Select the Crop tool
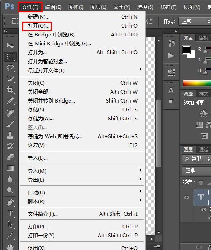Screen dimensions: 211x250 pos(10,90)
